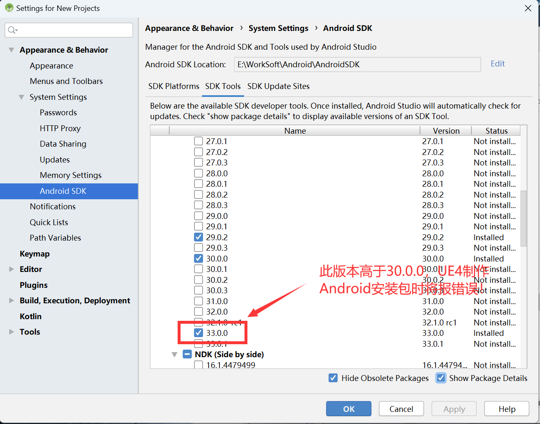540x424 pixels.
Task: Expand the Editor settings section
Action: point(11,269)
